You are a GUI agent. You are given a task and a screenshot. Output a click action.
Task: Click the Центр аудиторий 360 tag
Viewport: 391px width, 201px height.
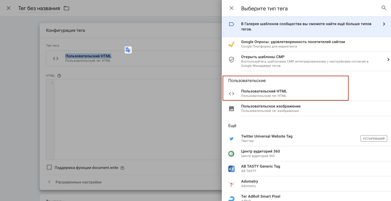pyautogui.click(x=260, y=154)
